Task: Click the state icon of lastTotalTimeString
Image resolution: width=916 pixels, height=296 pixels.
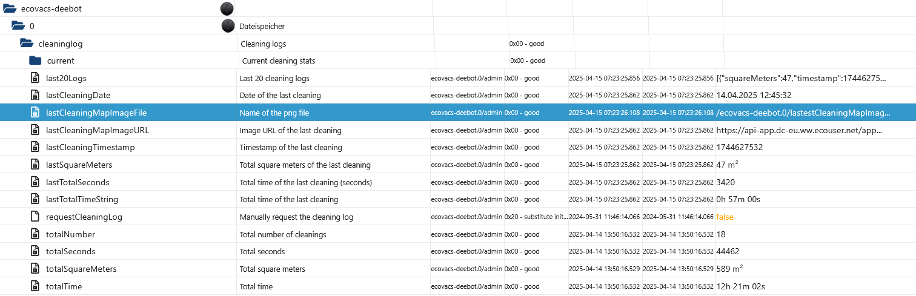Action: pyautogui.click(x=35, y=199)
